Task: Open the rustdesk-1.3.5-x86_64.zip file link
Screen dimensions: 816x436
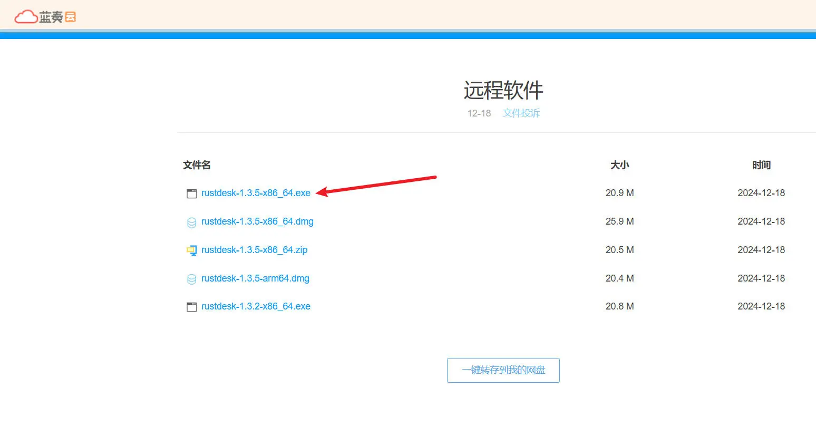Action: click(x=254, y=250)
